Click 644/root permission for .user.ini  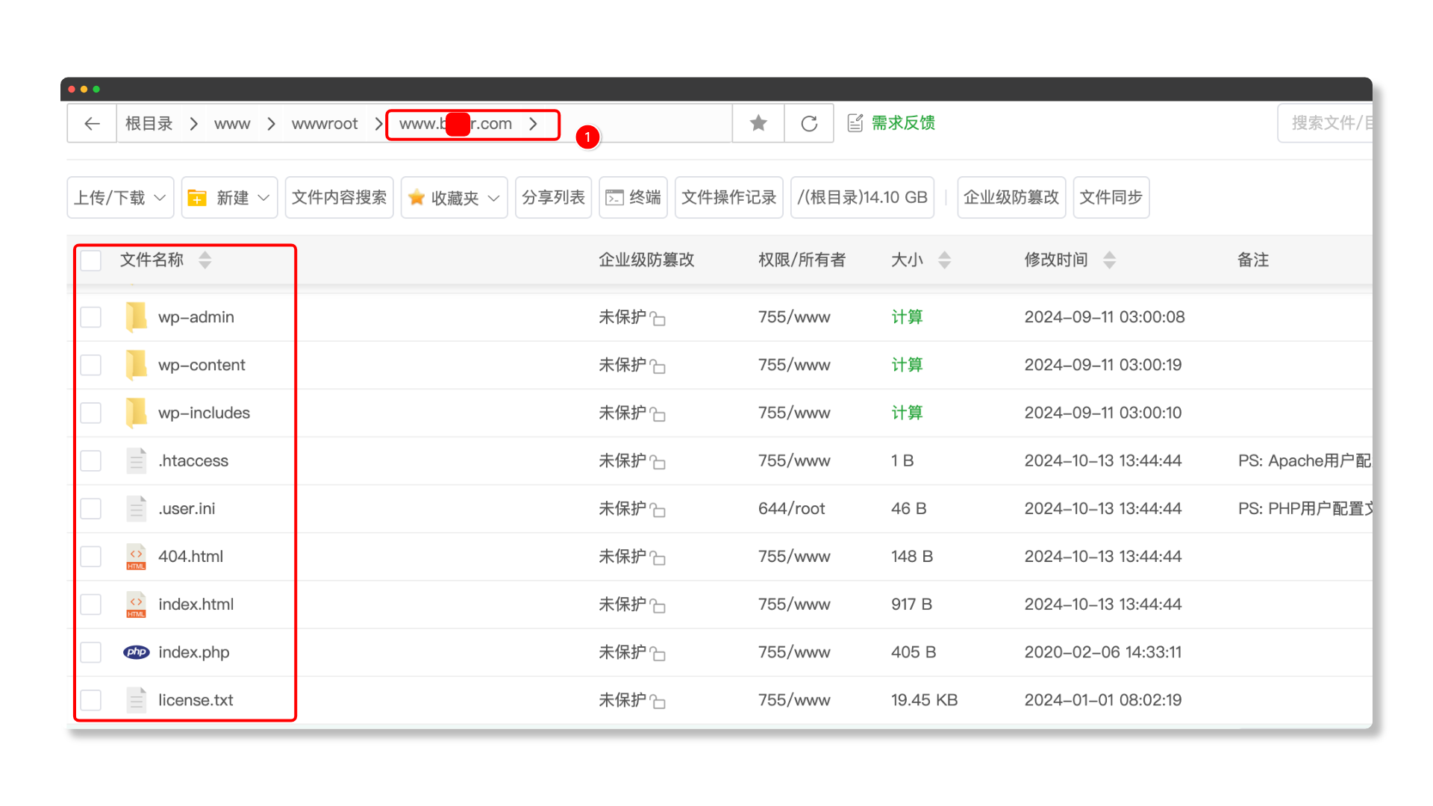pos(791,508)
